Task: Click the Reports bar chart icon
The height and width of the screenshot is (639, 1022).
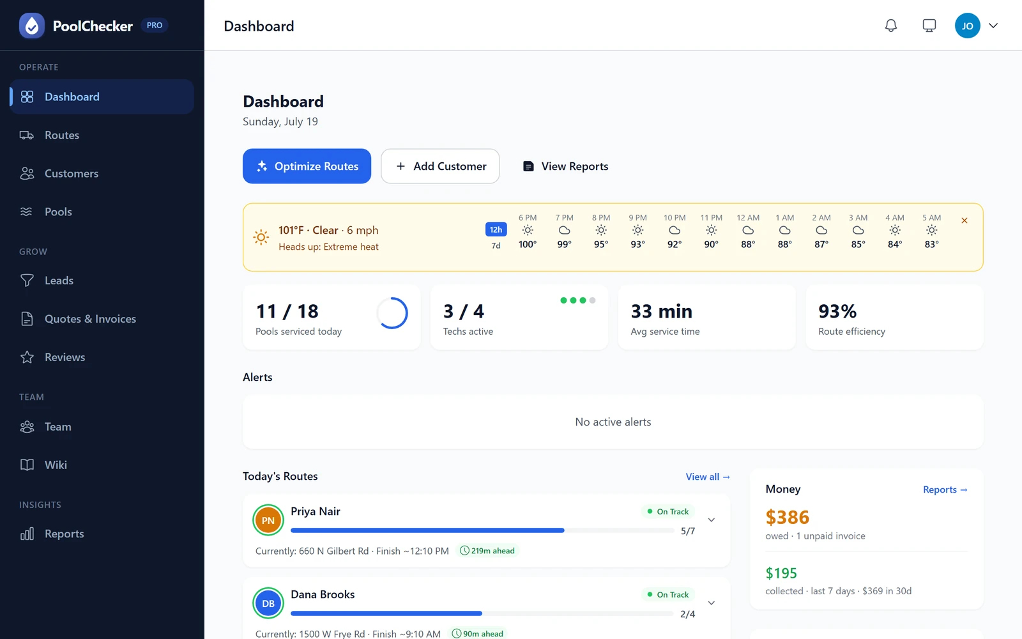Action: click(x=27, y=534)
